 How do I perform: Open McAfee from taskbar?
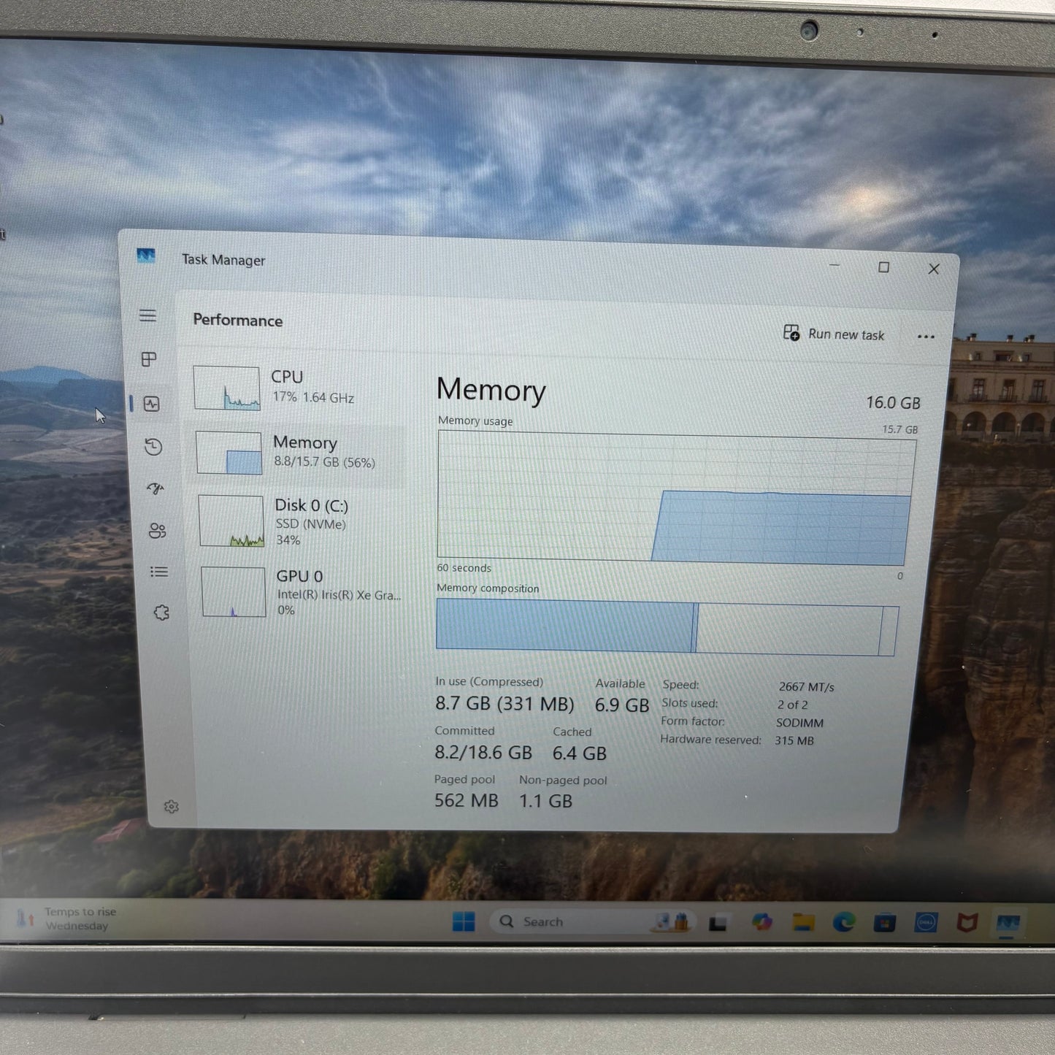(967, 923)
